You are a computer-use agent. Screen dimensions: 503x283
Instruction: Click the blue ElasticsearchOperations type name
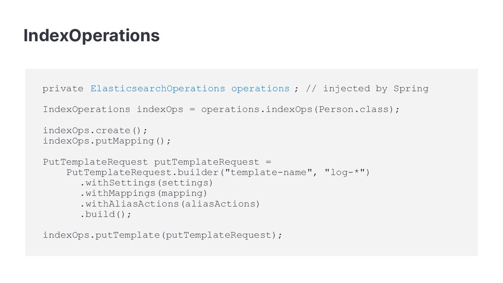click(x=158, y=89)
